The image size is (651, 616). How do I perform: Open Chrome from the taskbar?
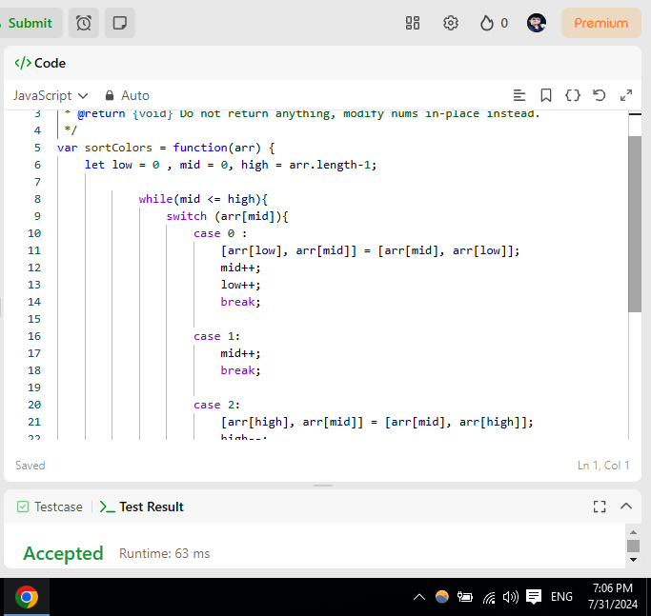pyautogui.click(x=27, y=597)
